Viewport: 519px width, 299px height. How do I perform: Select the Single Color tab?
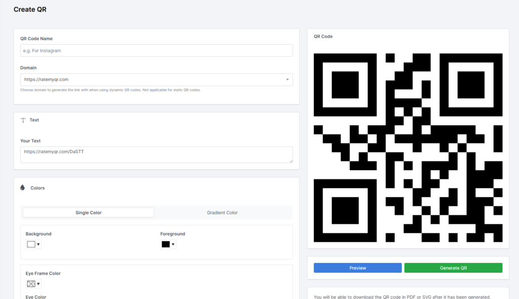click(x=88, y=212)
